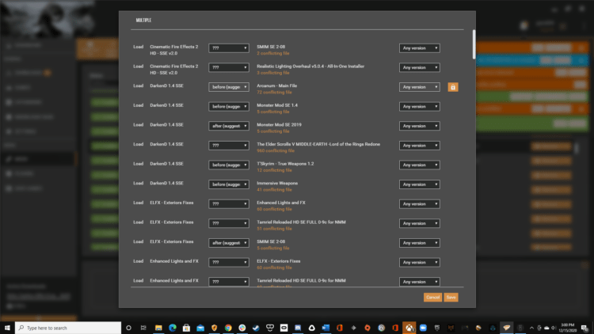Show hidden system tray icons chevron

click(x=531, y=328)
